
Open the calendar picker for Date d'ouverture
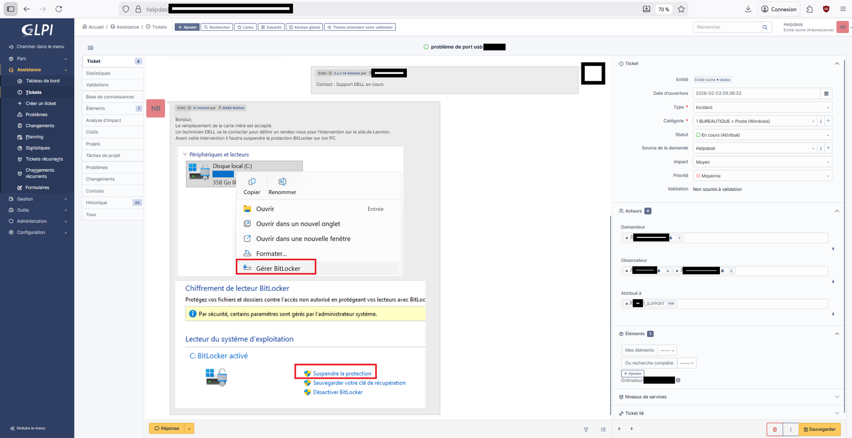pos(826,94)
